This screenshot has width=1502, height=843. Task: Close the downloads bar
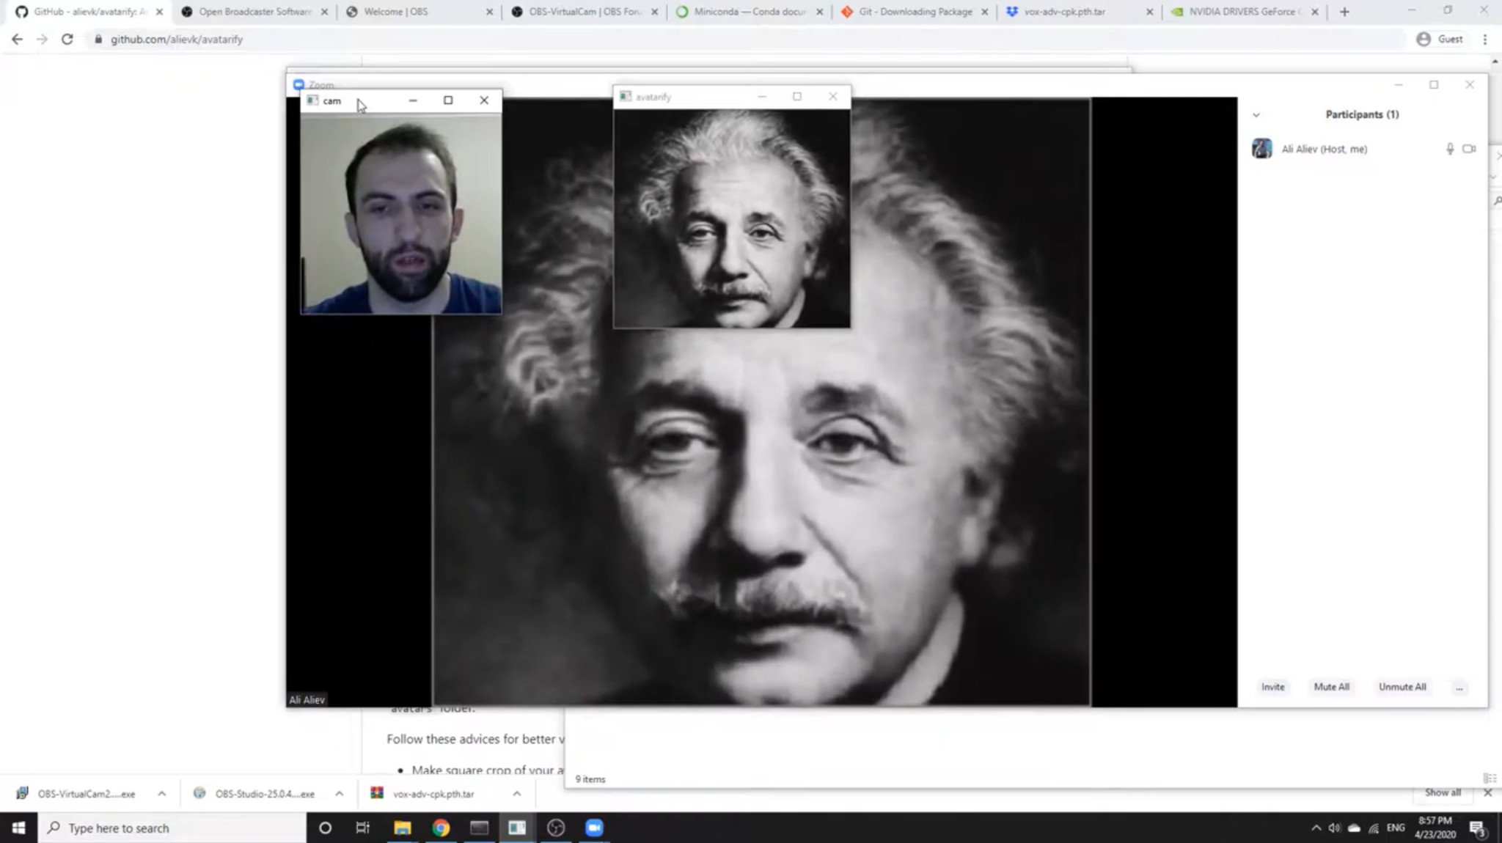[1487, 793]
